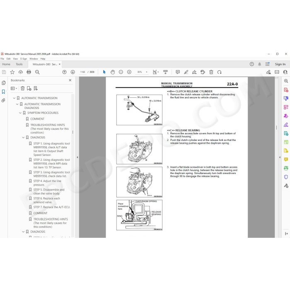The height and width of the screenshot is (290, 290).
Task: Rotate the page with the rotate icon
Action: [x=219, y=72]
